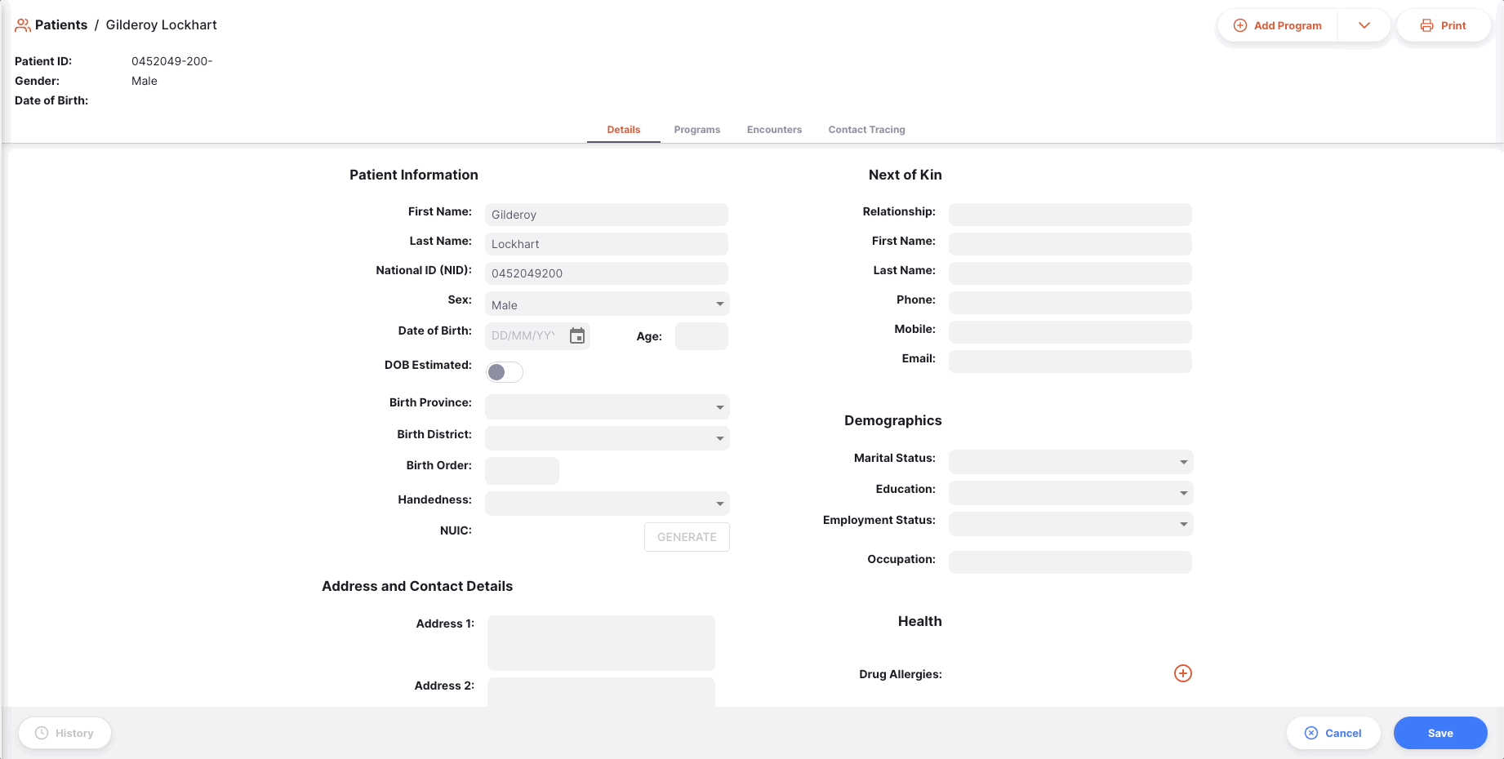This screenshot has width=1504, height=759.
Task: Open the Contact Tracing tab
Action: pos(866,130)
